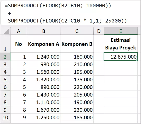
Task: Select row 10 header
Action: [x=5, y=117]
